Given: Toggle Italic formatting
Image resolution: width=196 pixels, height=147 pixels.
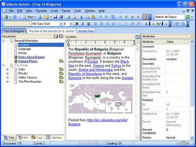Looking at the screenshot, I should point(83,24).
